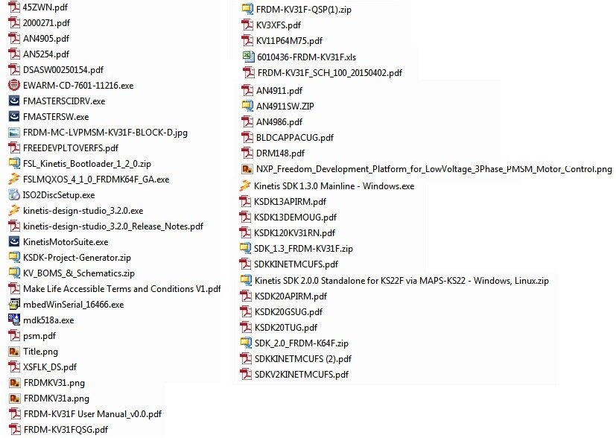Click the Excel icon of 6010436-FRDM-KV31F.xls

click(248, 57)
